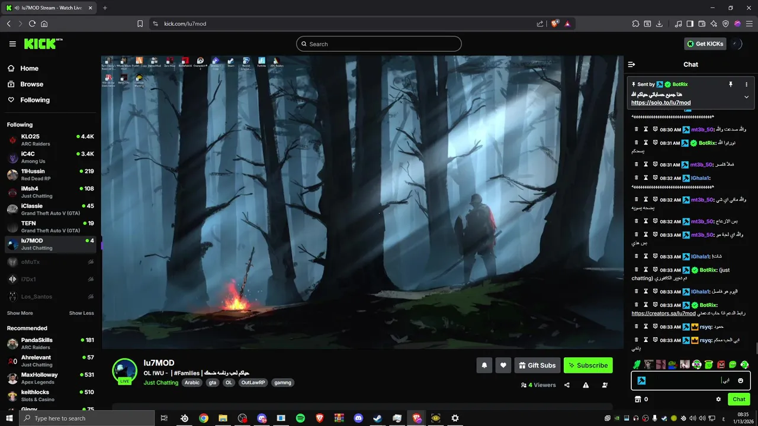Timeout user on mt3b_50's 08:30 AM message

[x=646, y=129]
